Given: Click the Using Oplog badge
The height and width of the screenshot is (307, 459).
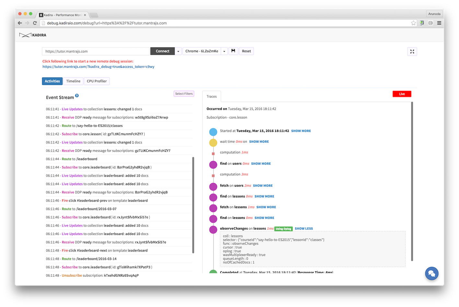Looking at the screenshot, I should pyautogui.click(x=283, y=229).
